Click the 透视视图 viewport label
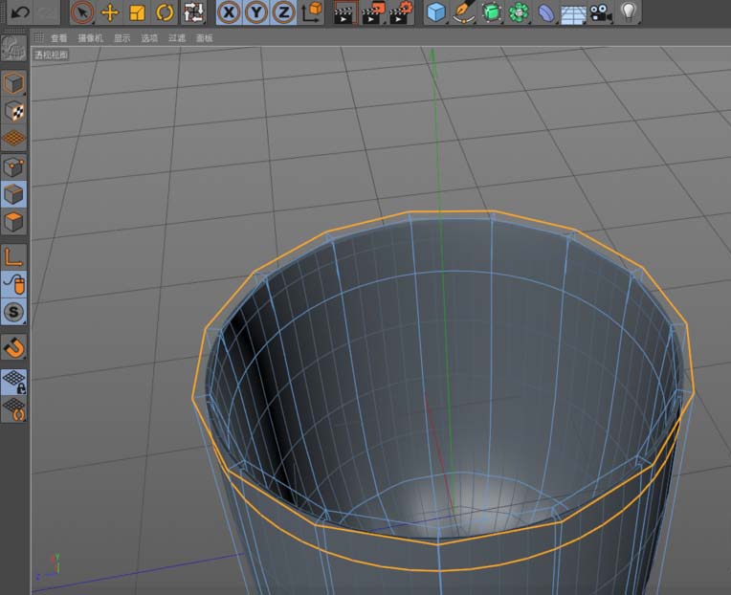Viewport: 731px width, 595px height. tap(53, 55)
